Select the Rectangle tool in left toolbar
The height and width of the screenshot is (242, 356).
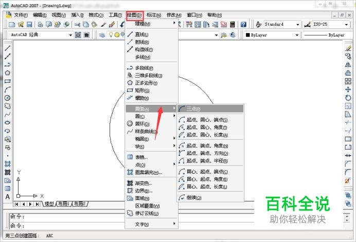tap(8, 81)
